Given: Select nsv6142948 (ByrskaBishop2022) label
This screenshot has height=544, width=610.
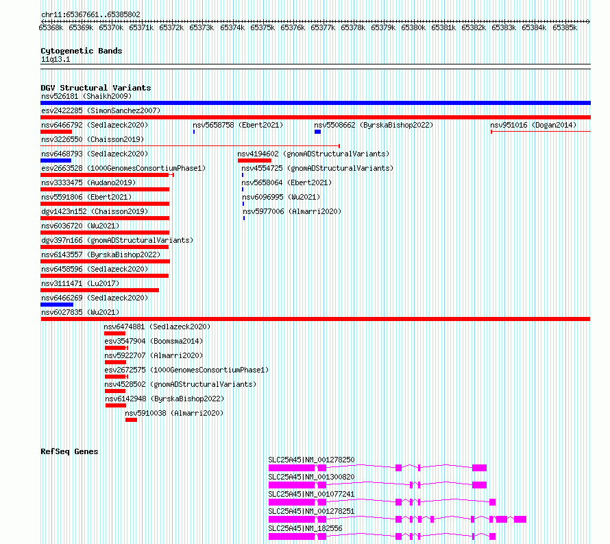Looking at the screenshot, I should tap(164, 399).
